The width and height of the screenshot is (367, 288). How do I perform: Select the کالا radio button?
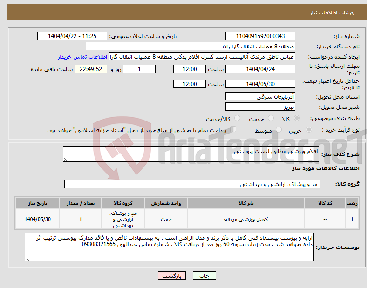297,118
